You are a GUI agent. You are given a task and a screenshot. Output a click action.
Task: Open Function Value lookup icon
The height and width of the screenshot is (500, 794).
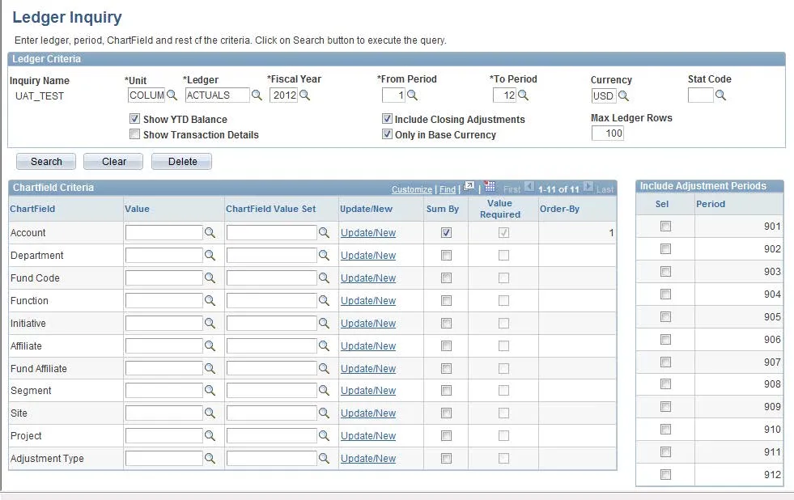(x=210, y=301)
